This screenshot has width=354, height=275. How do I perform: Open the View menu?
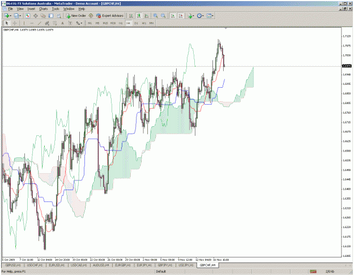(x=20, y=9)
